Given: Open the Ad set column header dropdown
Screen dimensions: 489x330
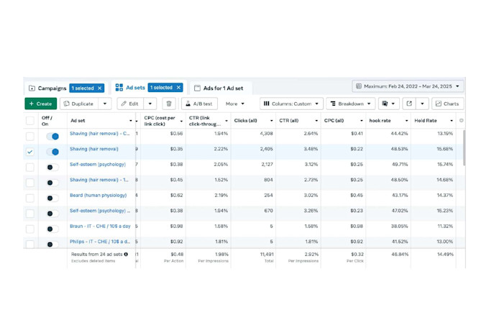Looking at the screenshot, I should (131, 121).
